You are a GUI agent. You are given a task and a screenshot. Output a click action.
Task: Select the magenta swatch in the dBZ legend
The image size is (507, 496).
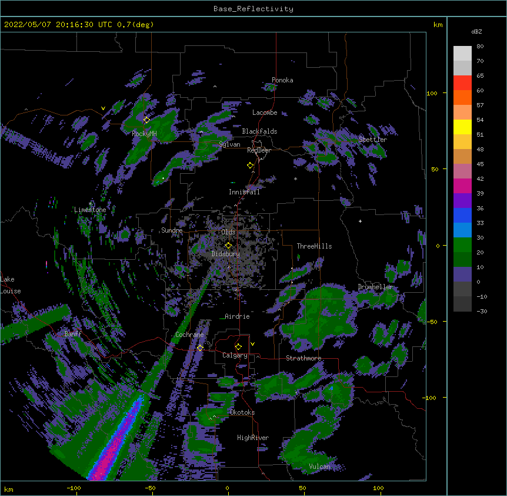pyautogui.click(x=462, y=186)
